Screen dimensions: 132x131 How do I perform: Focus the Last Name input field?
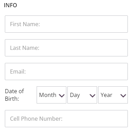66,48
